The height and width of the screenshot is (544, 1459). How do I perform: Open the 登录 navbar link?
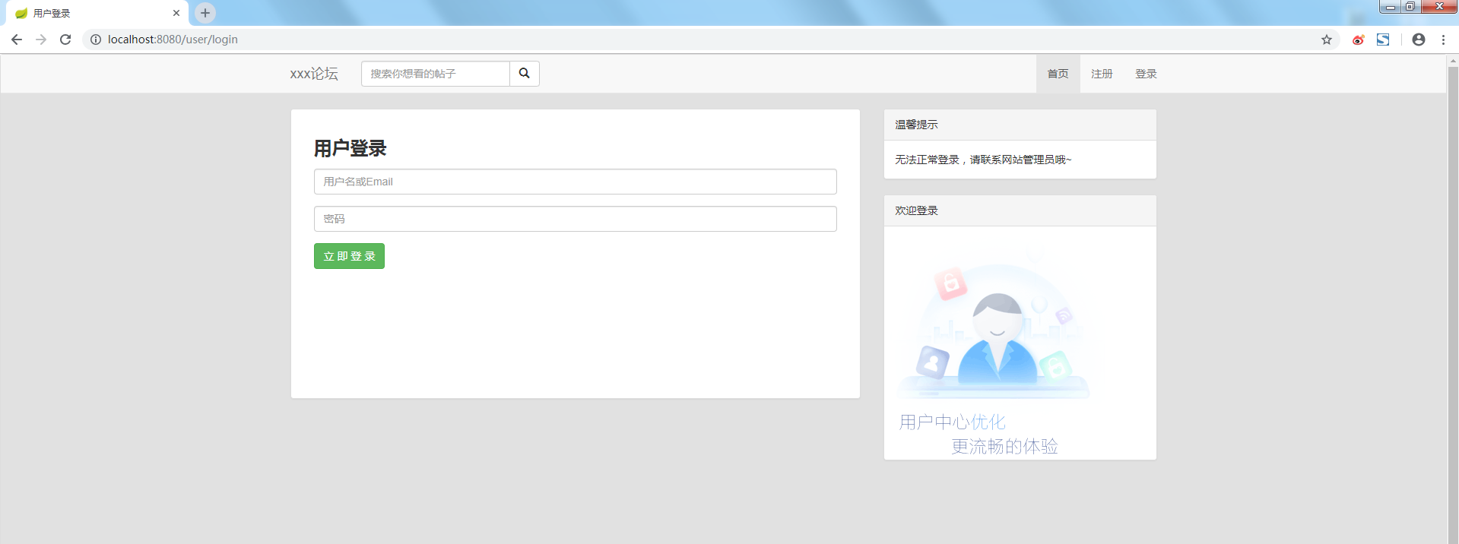click(x=1146, y=74)
